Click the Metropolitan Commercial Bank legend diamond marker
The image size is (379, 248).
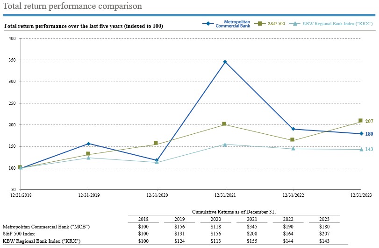pyautogui.click(x=208, y=24)
